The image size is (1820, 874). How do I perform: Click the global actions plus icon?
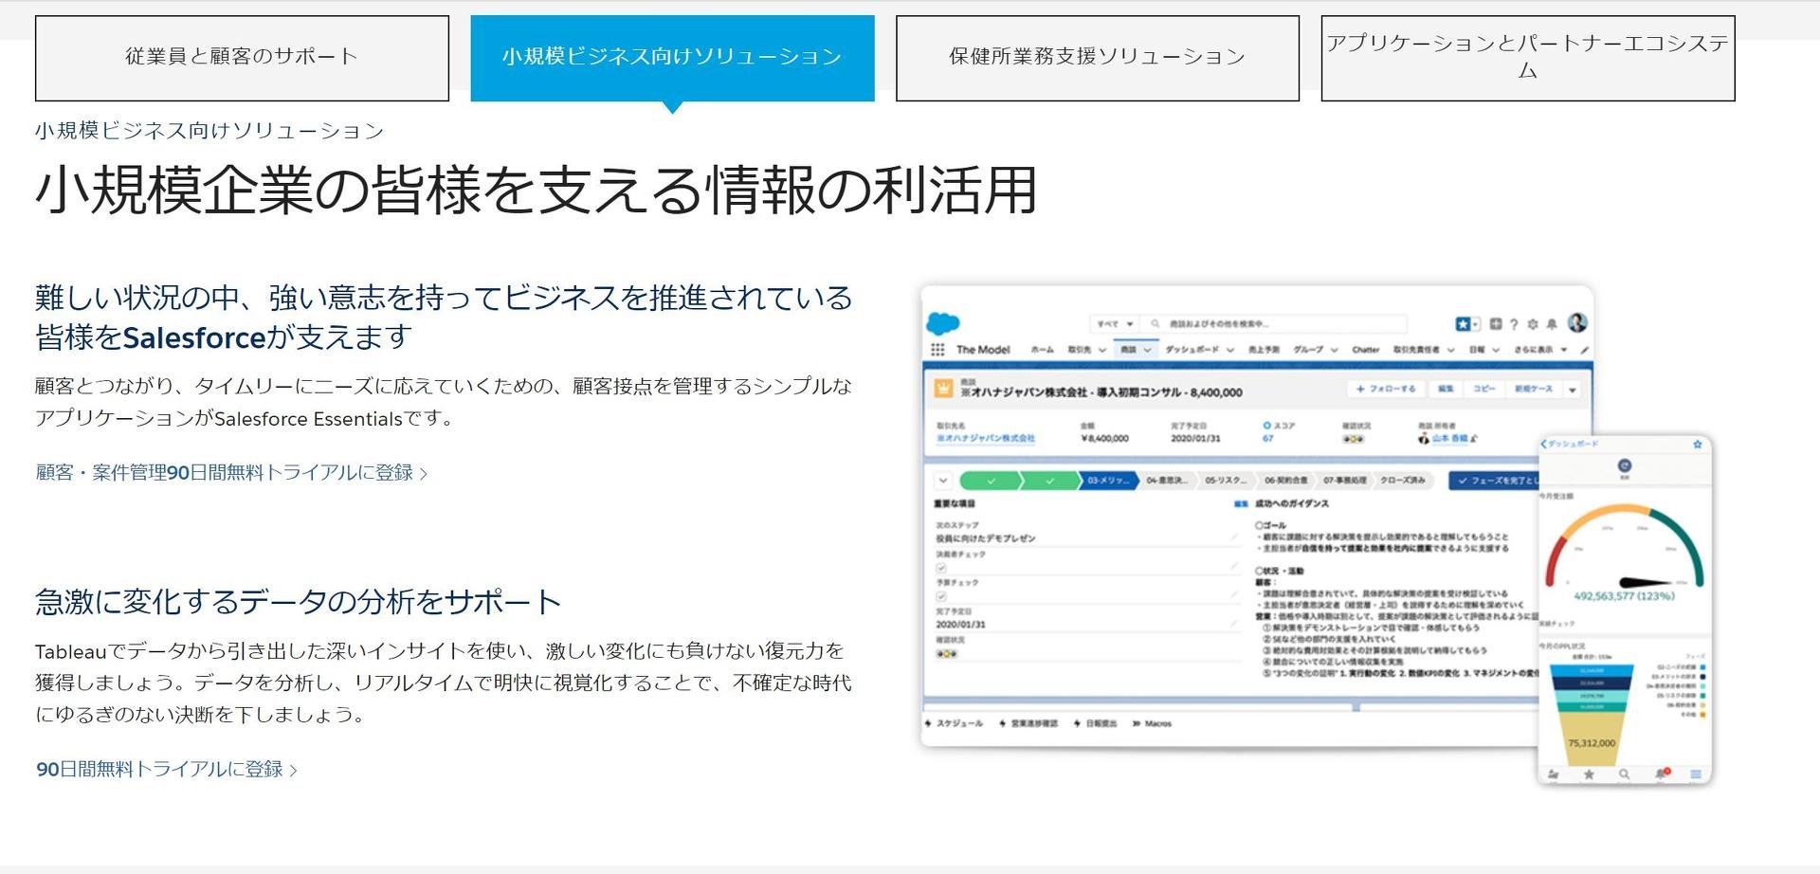[1496, 324]
